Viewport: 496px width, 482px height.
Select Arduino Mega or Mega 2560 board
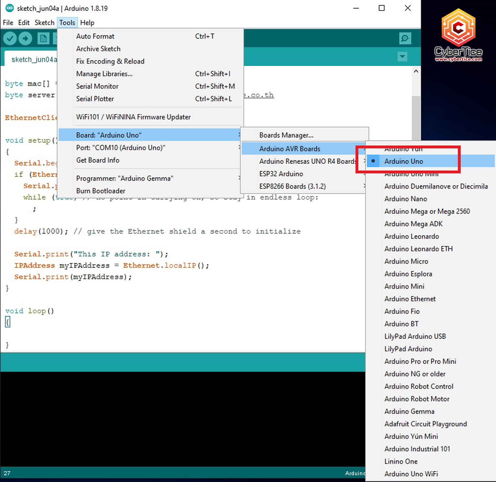(427, 211)
